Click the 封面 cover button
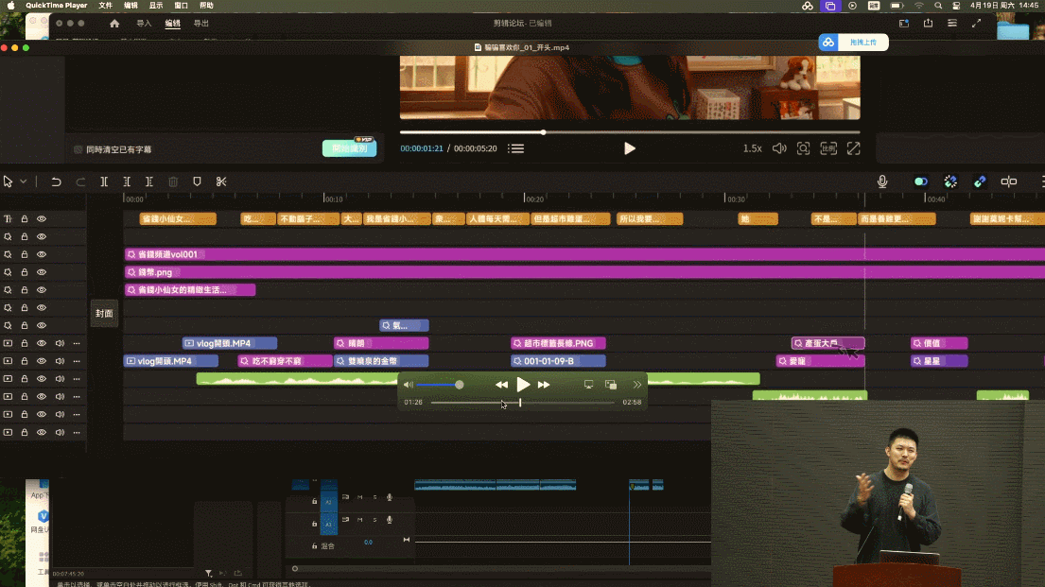The image size is (1045, 587). 104,313
